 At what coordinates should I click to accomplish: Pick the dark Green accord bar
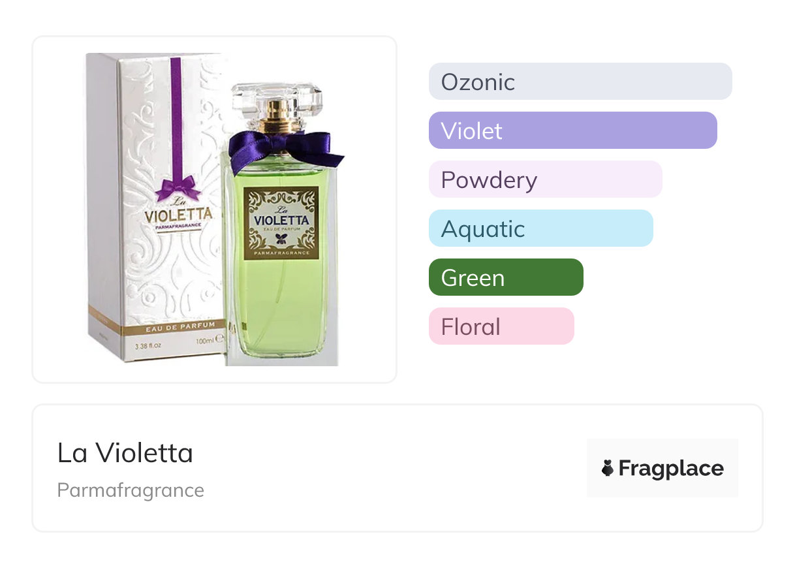coord(506,277)
